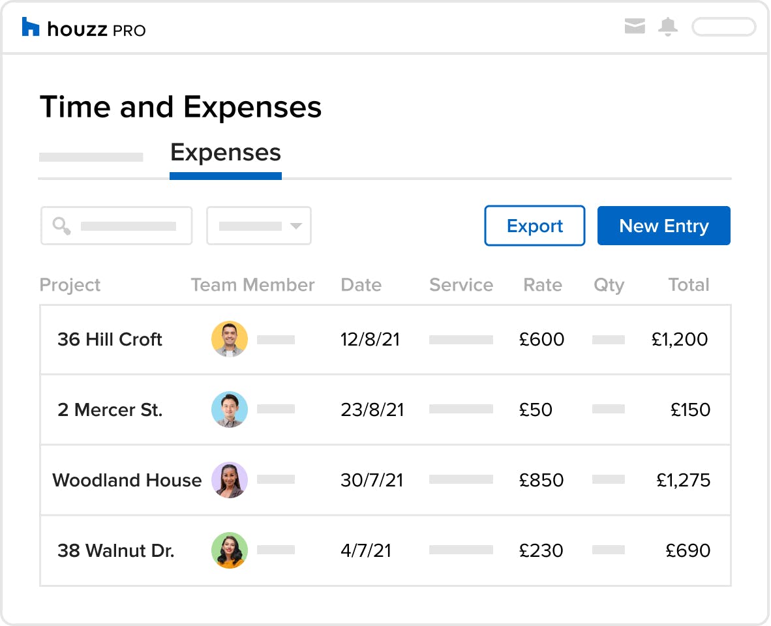Expand the dropdown arrow in the filter control
The width and height of the screenshot is (771, 626).
pyautogui.click(x=297, y=226)
